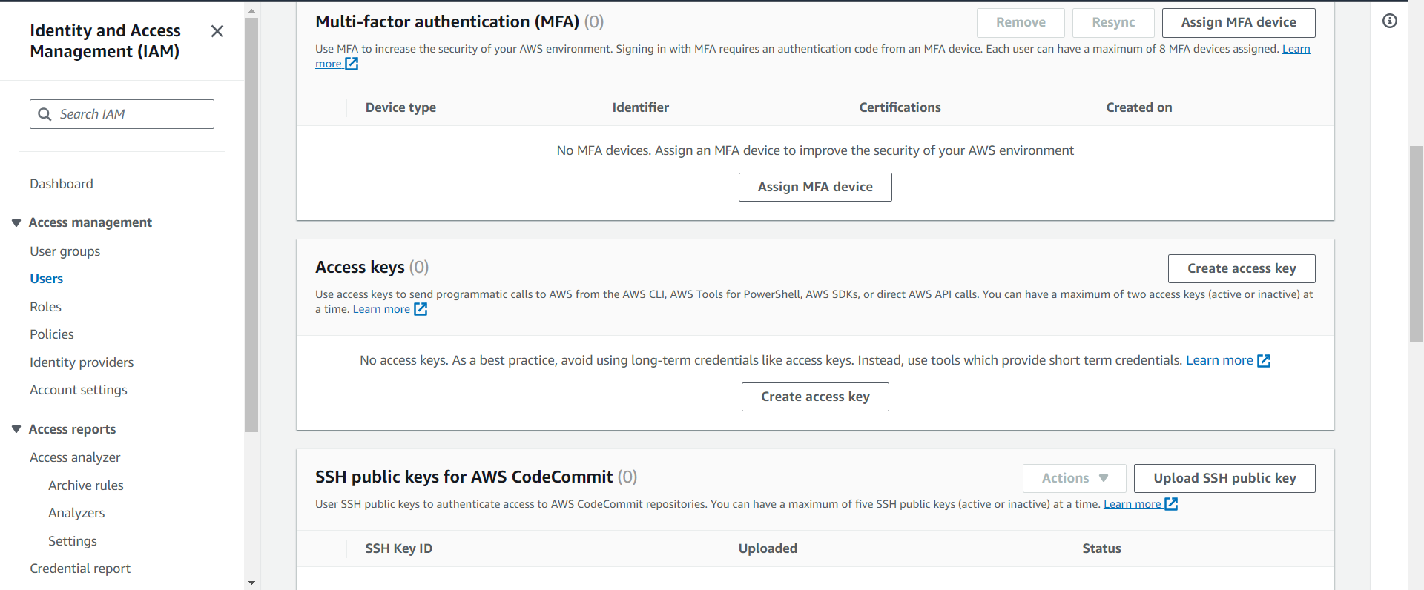The image size is (1424, 590).
Task: Click SSH public keys for AWS CodeCommit heading
Action: coord(464,477)
